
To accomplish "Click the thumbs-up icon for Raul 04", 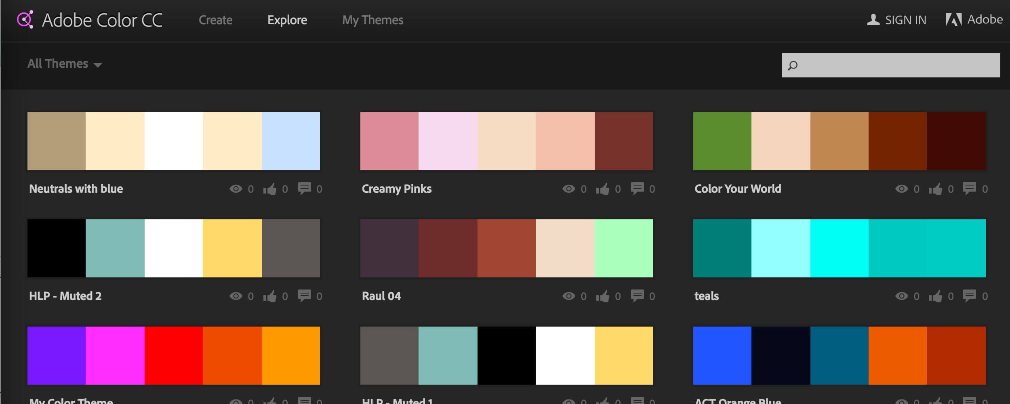I will tap(602, 296).
